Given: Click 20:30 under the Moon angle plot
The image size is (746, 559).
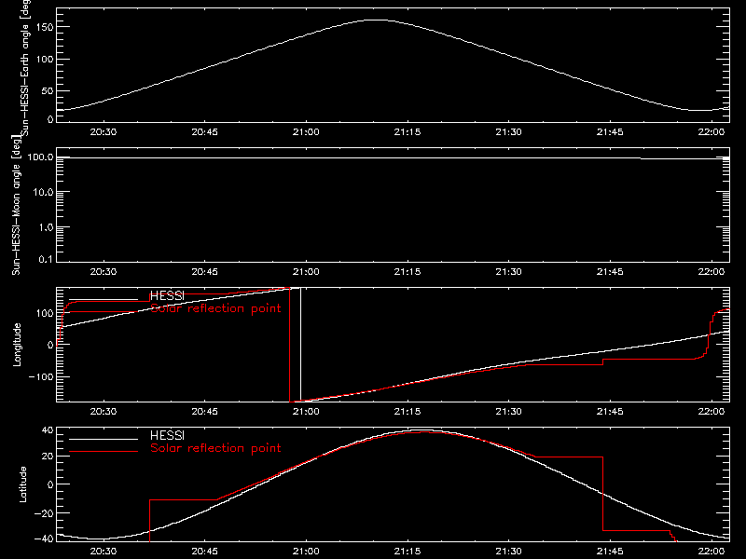Looking at the screenshot, I should click(x=104, y=271).
